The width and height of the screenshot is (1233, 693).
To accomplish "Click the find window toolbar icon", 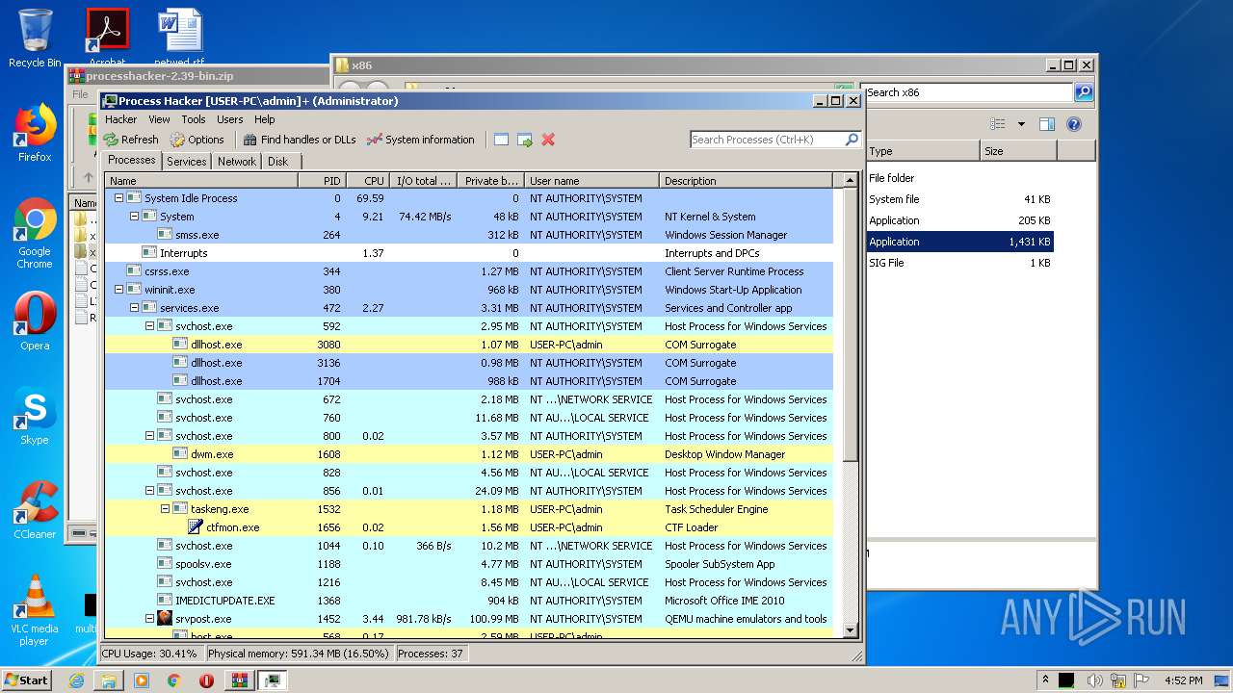I will (501, 140).
